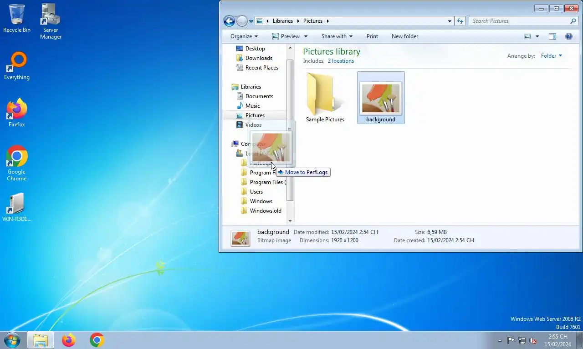Go back with the Explorer Back button
Viewport: 583px width, 349px height.
229,21
